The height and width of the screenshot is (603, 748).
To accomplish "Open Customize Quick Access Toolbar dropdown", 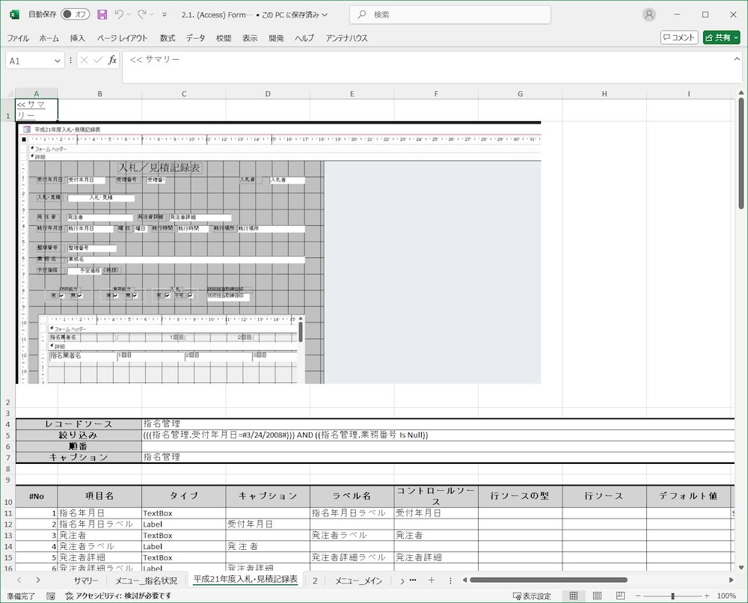I will click(165, 14).
